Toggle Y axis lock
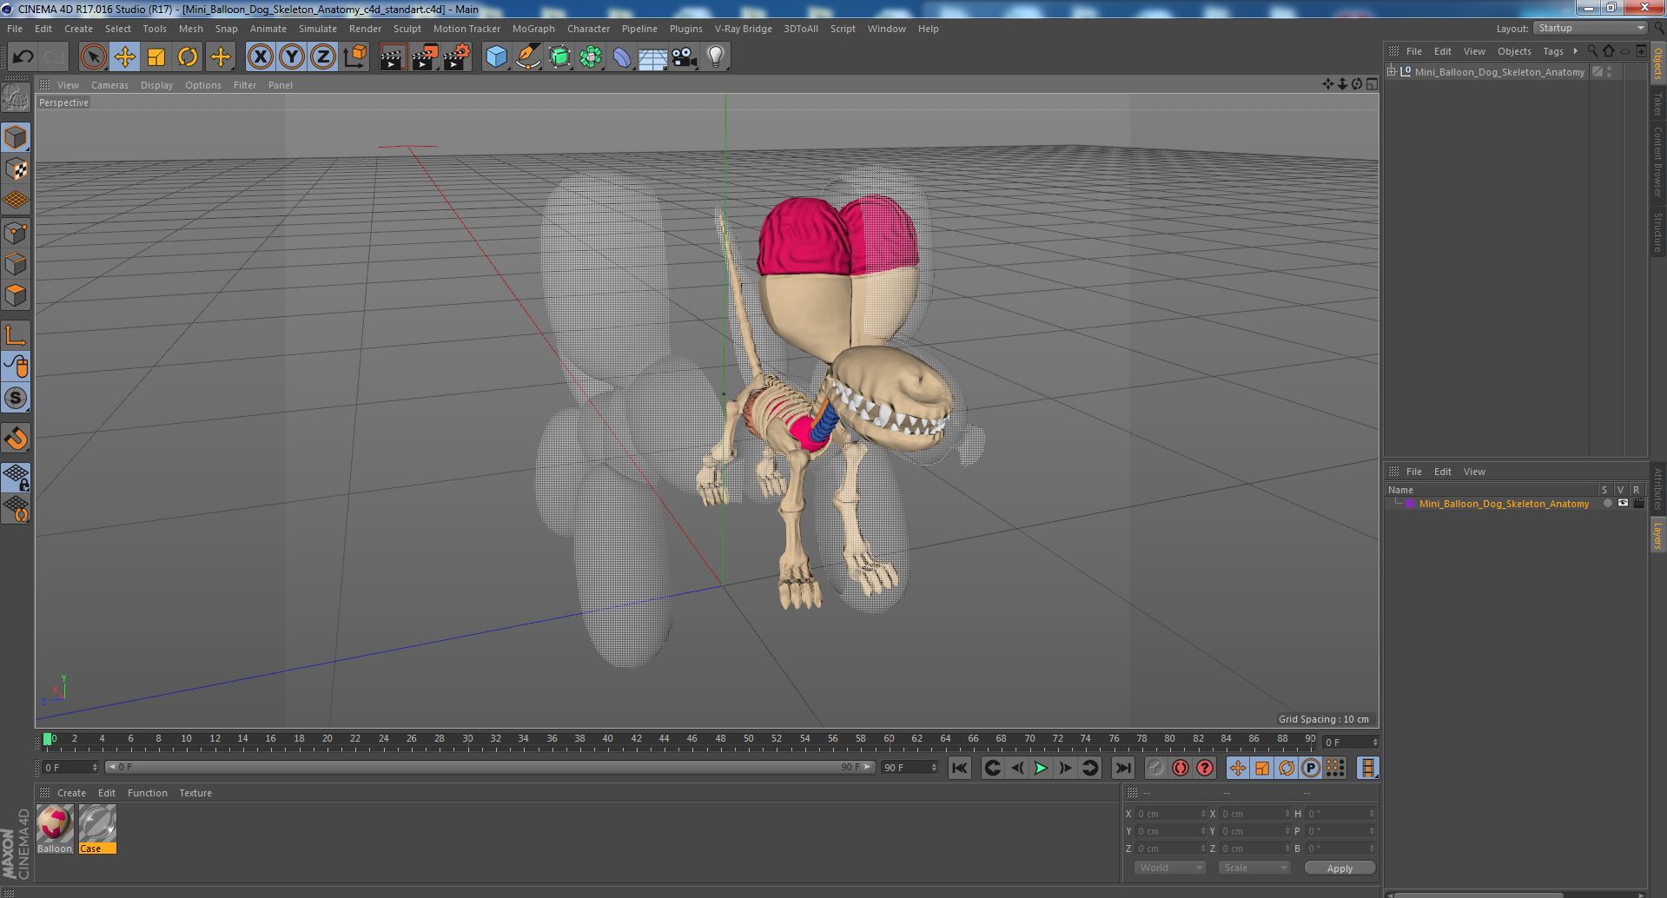This screenshot has height=898, width=1667. [291, 57]
